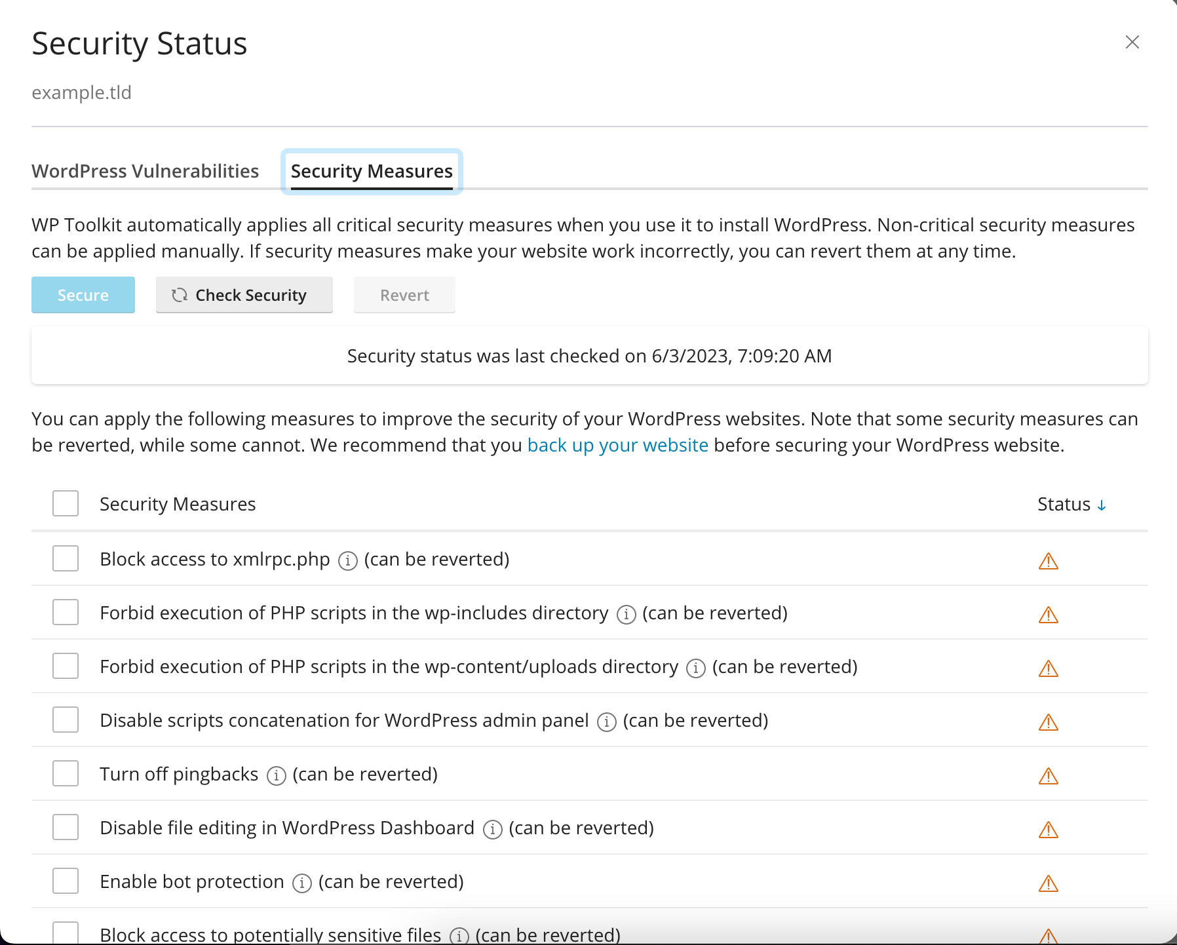Viewport: 1177px width, 945px height.
Task: Select the Security Measures tab
Action: coord(372,171)
